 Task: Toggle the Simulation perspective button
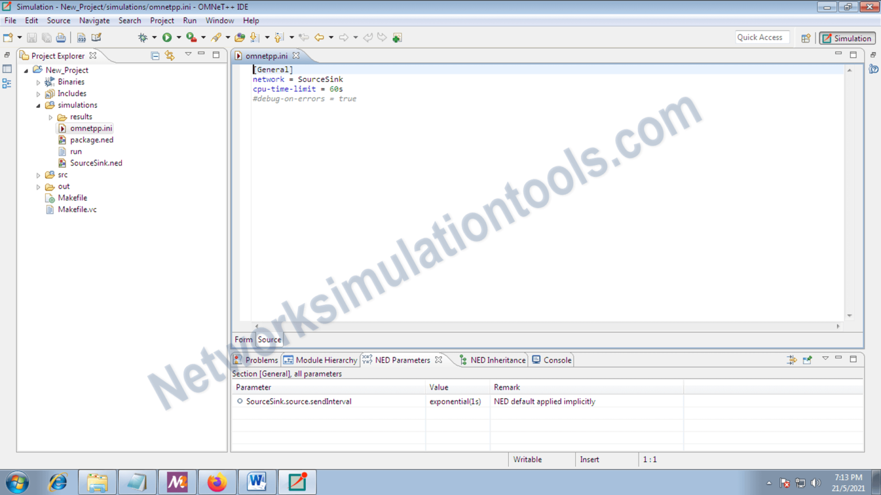847,37
